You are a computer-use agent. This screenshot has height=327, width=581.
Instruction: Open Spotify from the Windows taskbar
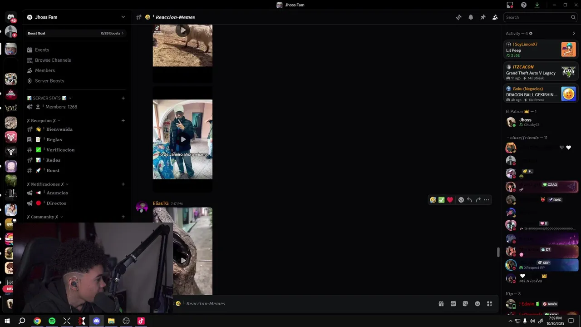[x=52, y=321]
